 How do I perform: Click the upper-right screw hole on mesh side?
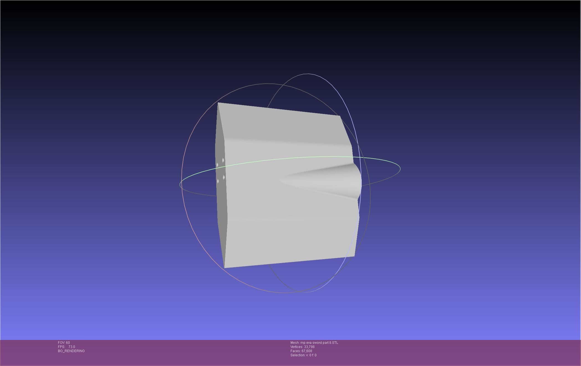click(223, 160)
